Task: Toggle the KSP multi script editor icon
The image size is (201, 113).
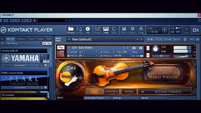Action: pyautogui.click(x=185, y=40)
